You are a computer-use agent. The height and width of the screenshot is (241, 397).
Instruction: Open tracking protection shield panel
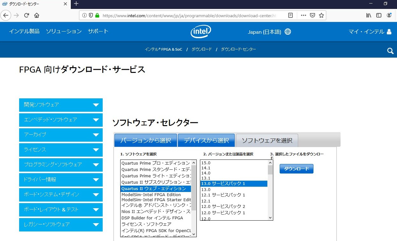pos(91,15)
